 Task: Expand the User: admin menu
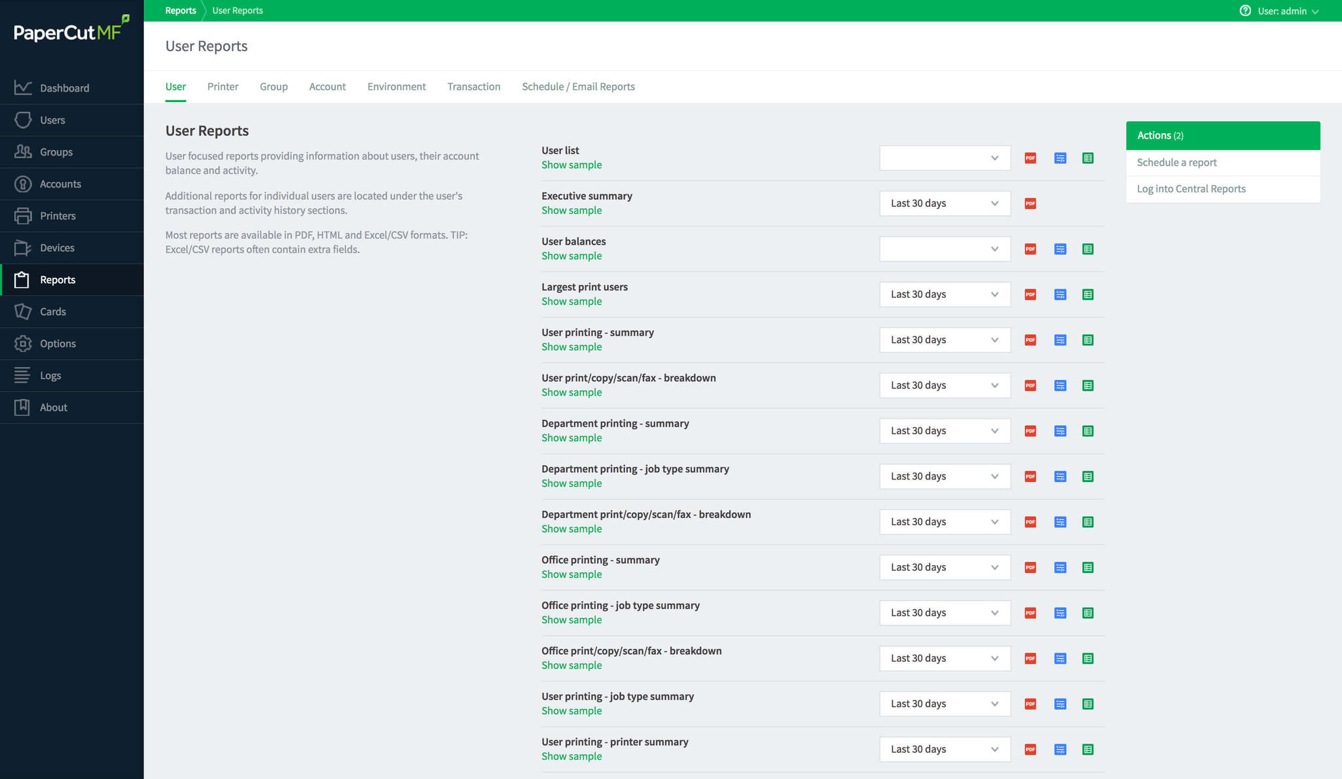1288,11
